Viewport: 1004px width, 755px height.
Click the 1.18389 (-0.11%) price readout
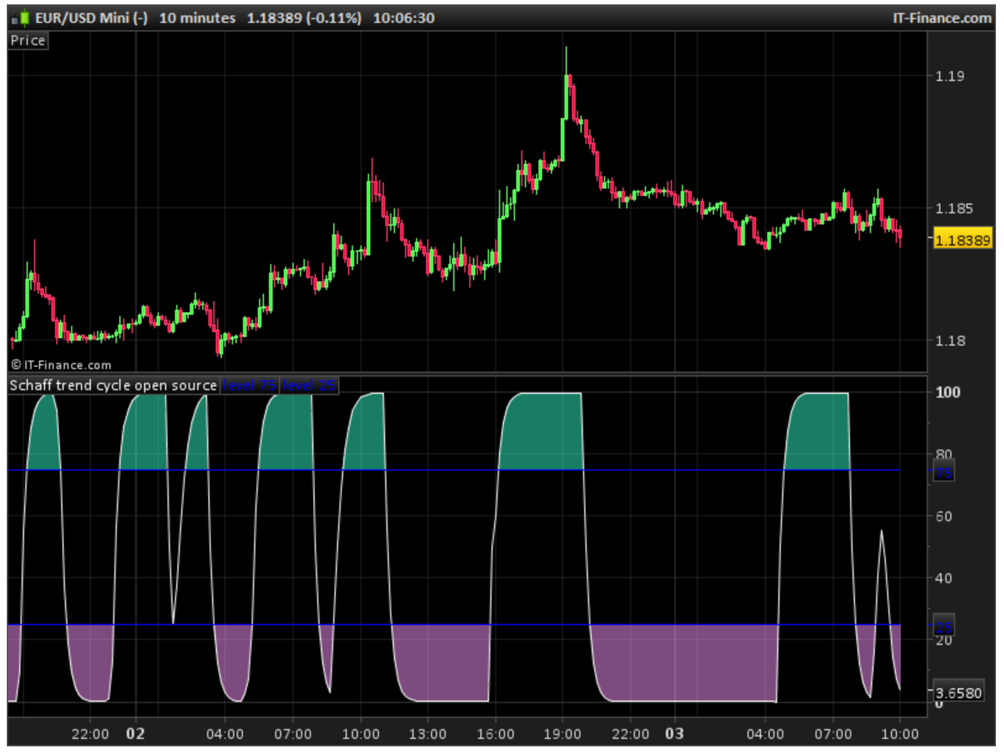[304, 18]
